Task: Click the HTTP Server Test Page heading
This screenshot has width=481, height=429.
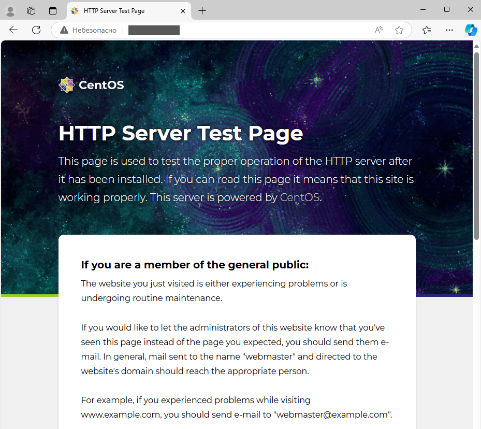Action: 181,133
